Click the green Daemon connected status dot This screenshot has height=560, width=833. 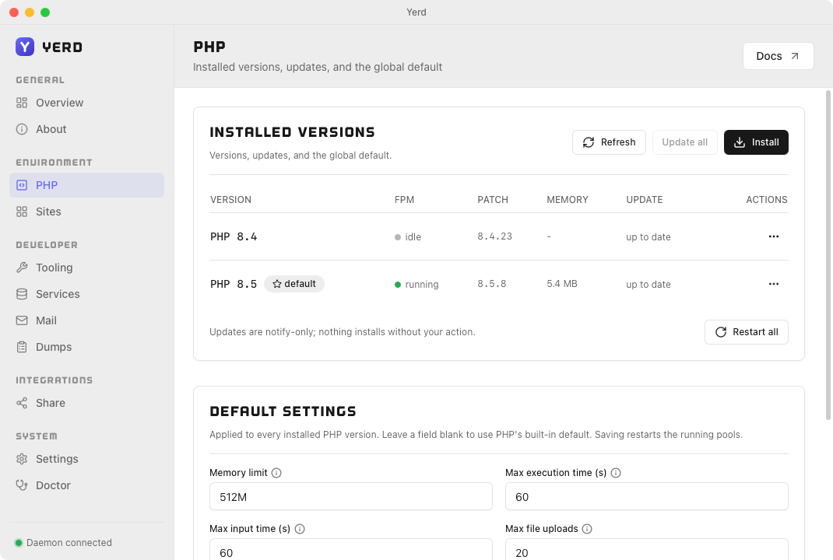coord(19,542)
